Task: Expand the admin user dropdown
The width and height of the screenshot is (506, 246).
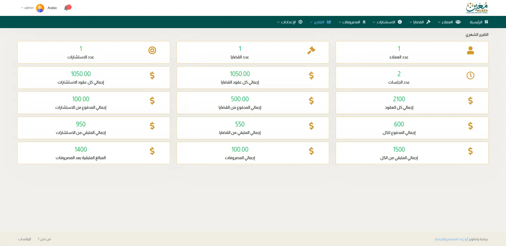Action: tap(27, 8)
